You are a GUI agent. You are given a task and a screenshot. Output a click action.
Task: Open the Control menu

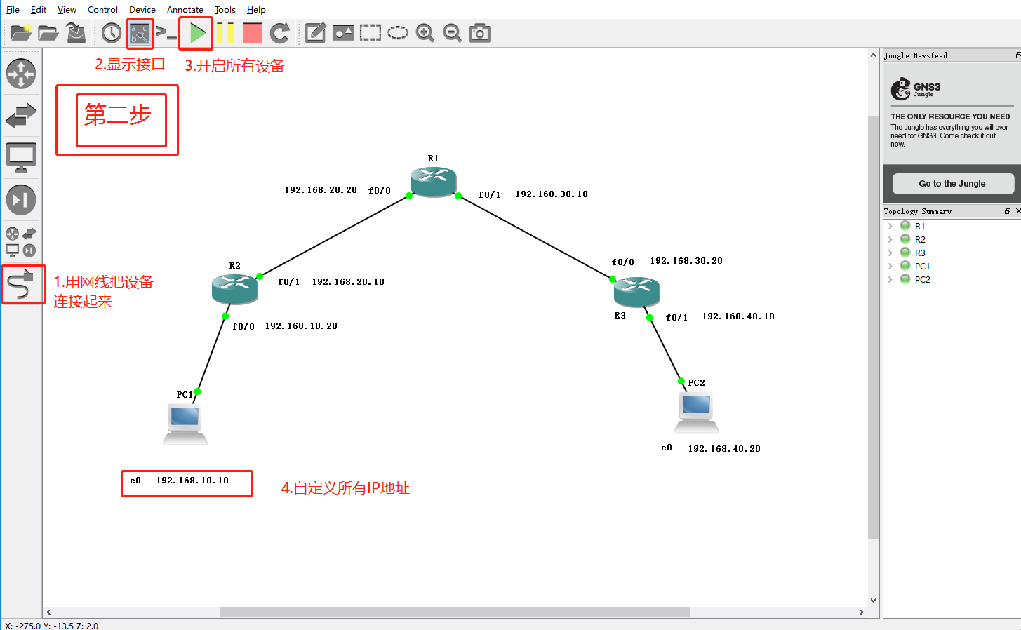coord(102,9)
